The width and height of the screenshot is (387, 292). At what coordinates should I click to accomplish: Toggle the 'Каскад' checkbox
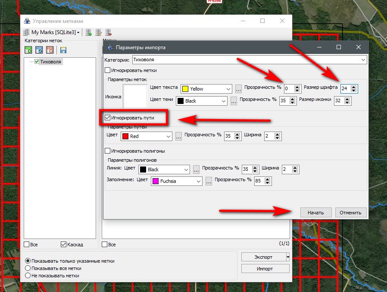coord(64,245)
